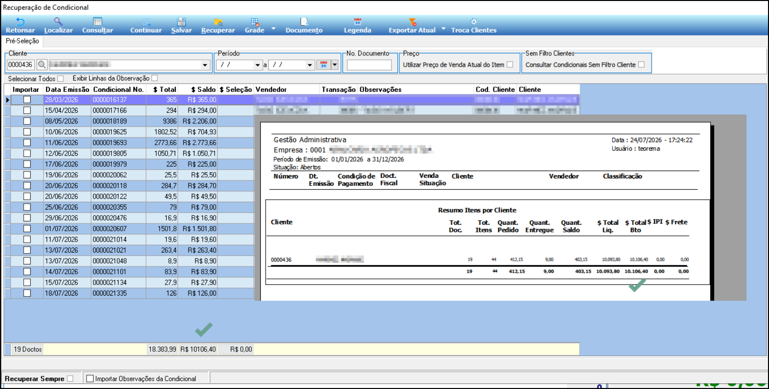Click the Salvar disk icon
This screenshot has width=769, height=389.
coord(182,22)
